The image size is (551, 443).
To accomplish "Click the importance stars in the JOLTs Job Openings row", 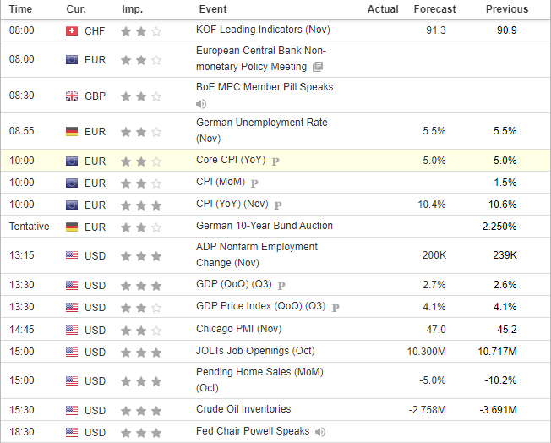I will point(141,353).
